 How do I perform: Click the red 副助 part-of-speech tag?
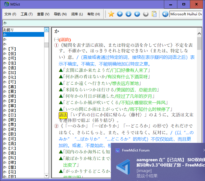pos(65,40)
